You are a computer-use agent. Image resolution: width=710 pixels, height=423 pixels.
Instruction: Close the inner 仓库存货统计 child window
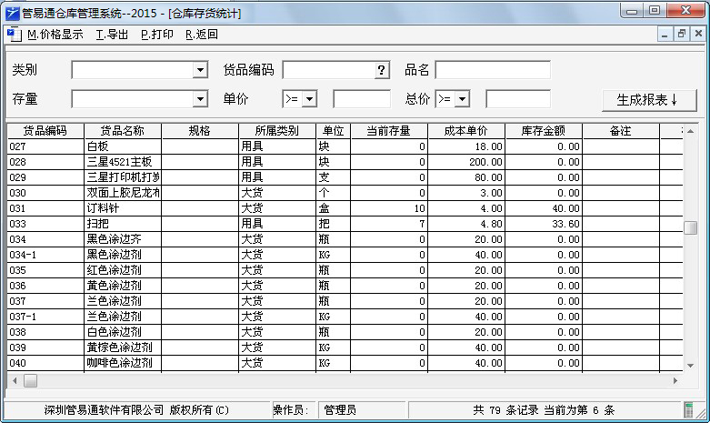click(x=697, y=35)
